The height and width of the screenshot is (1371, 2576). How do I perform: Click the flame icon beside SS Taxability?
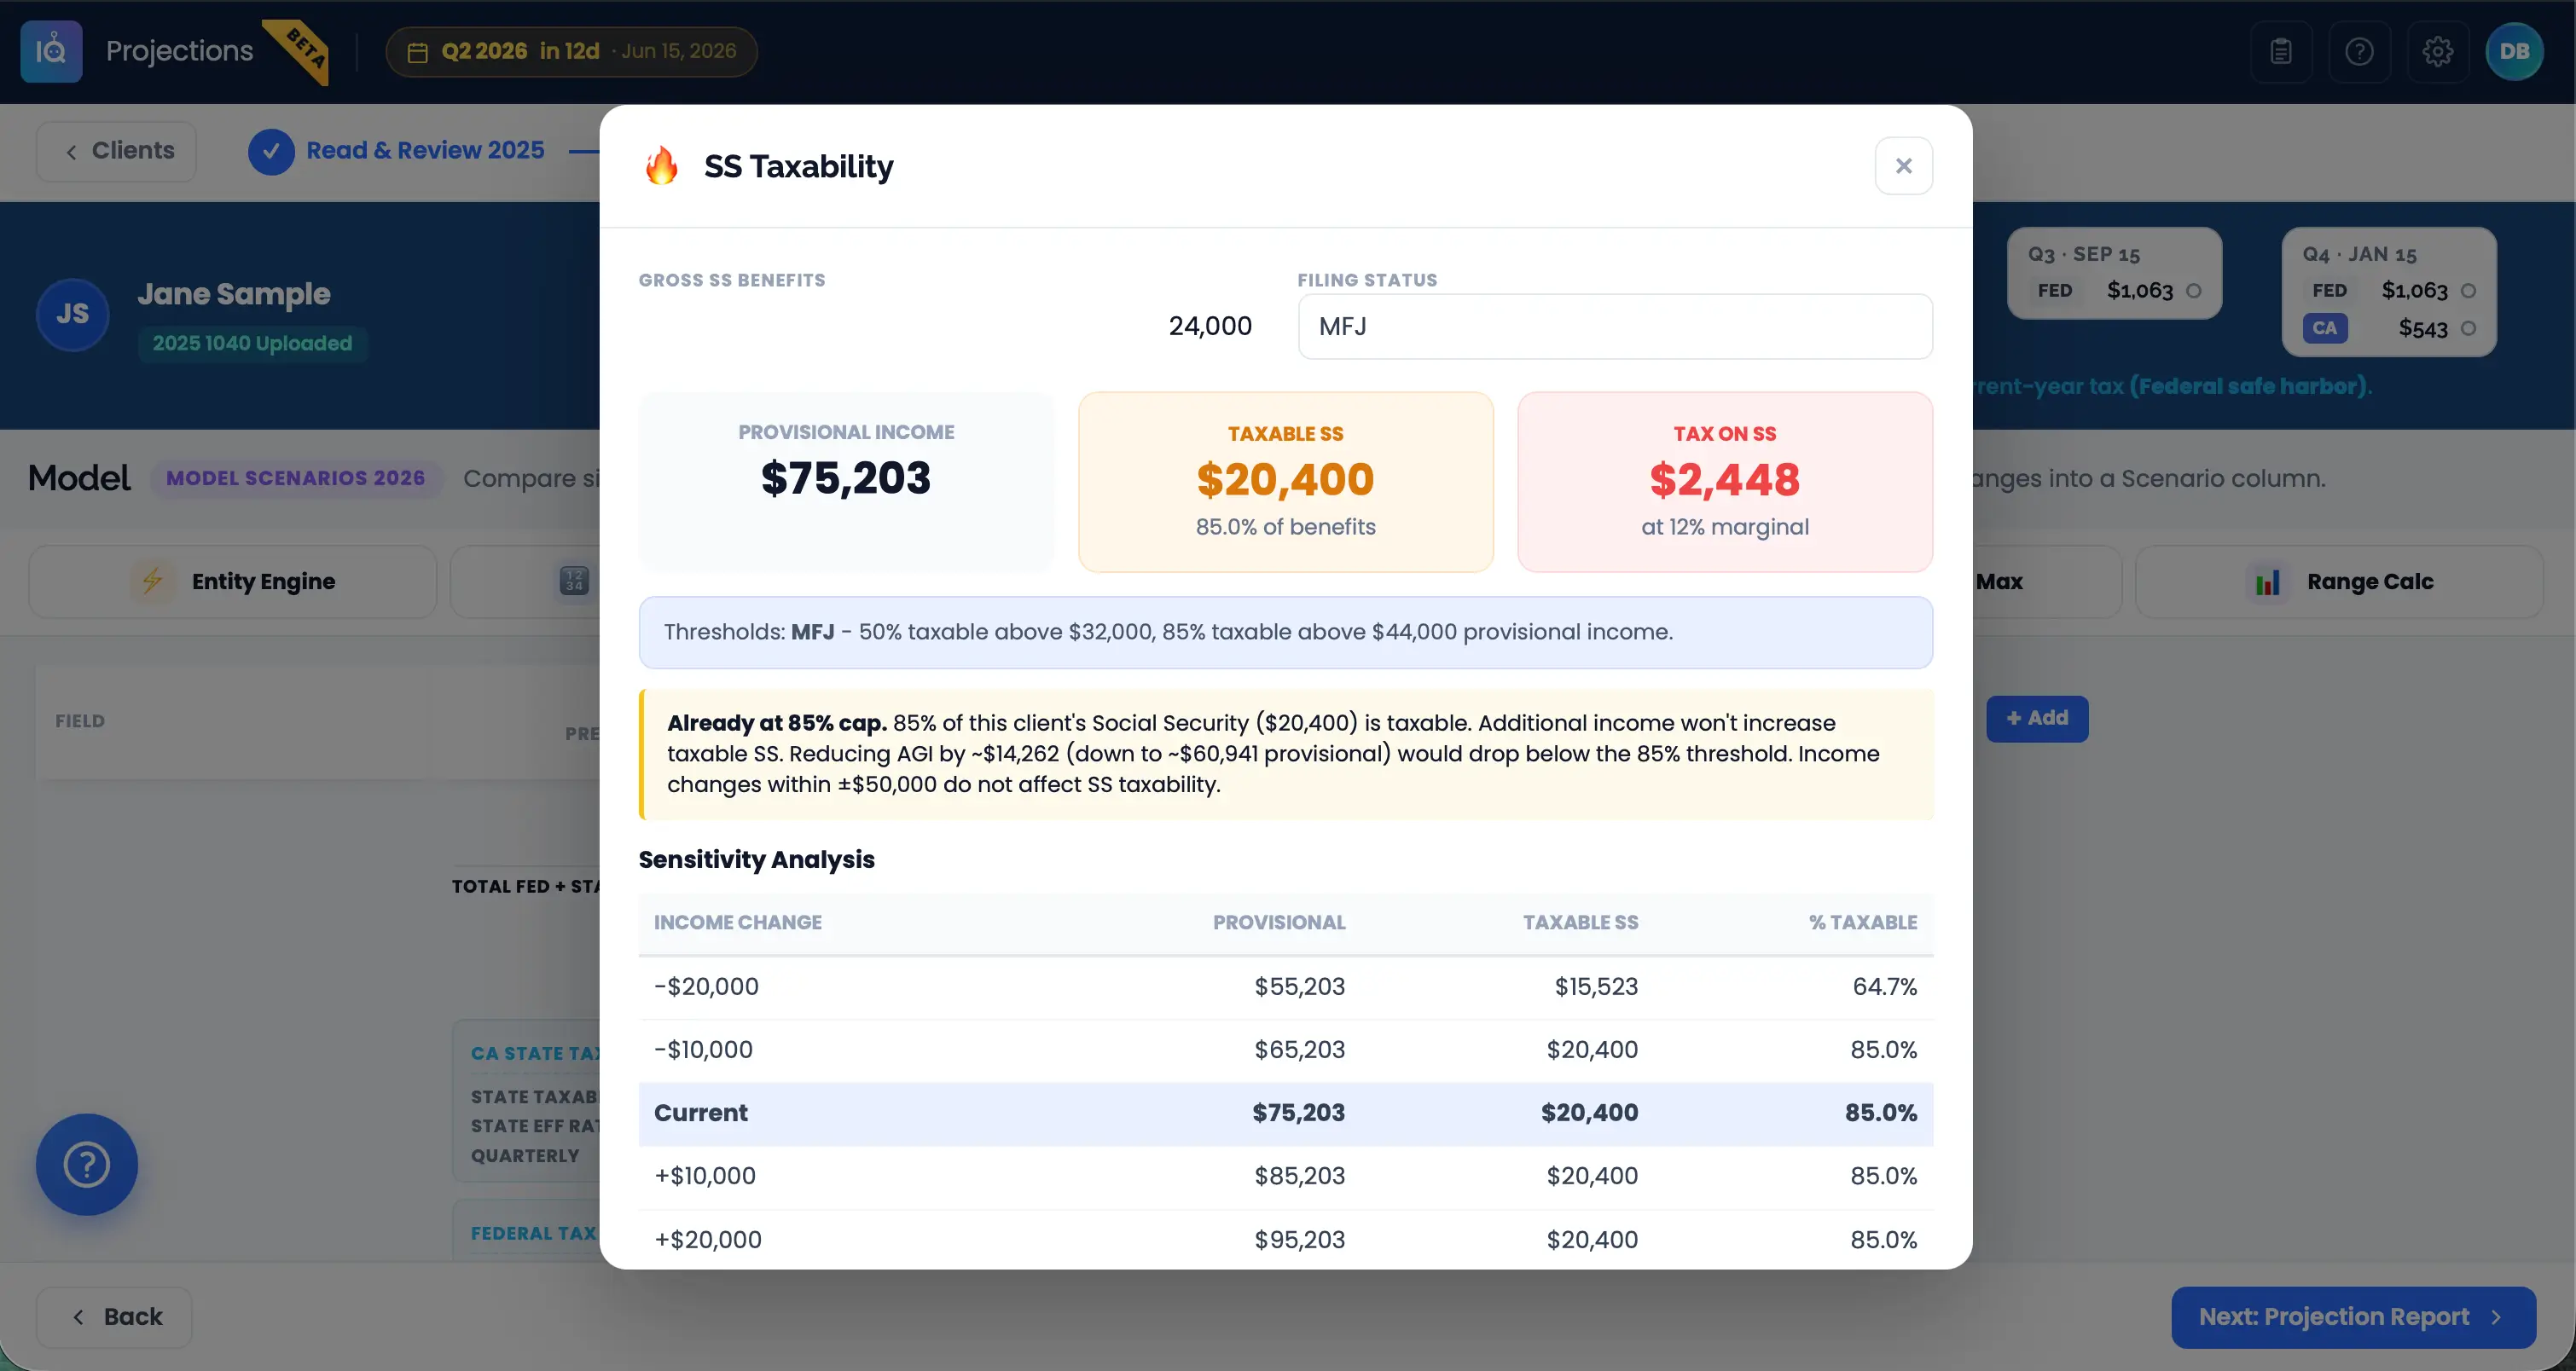point(661,166)
